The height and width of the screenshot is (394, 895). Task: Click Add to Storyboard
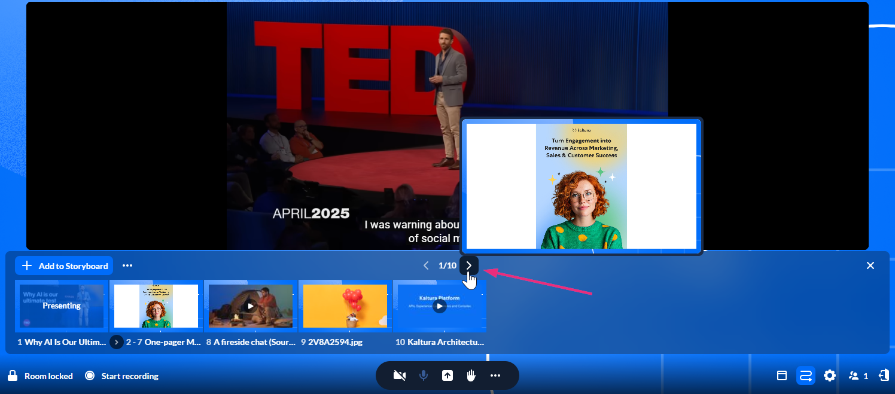click(x=65, y=265)
